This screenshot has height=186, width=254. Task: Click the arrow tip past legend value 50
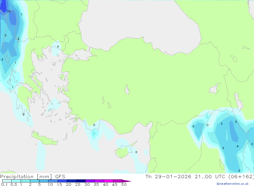click(127, 181)
